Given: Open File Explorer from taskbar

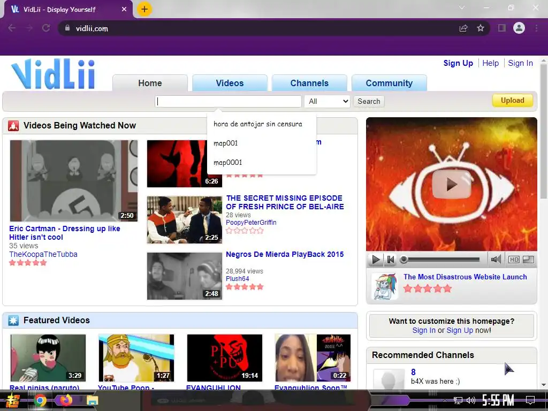Looking at the screenshot, I should (92, 400).
